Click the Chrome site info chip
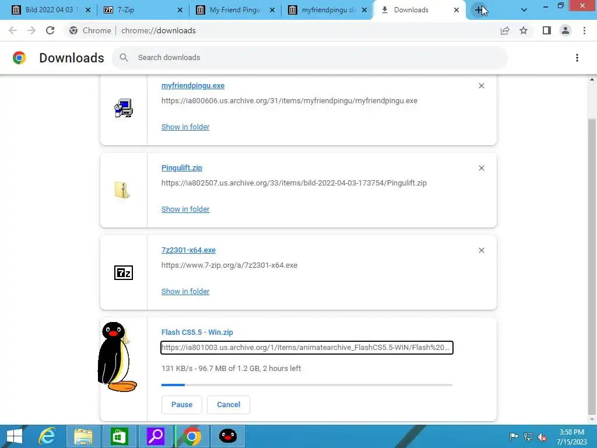 point(90,30)
